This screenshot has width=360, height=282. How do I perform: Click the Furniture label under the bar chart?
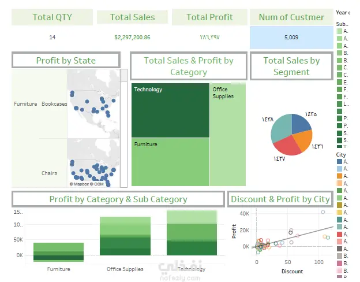coord(58,269)
